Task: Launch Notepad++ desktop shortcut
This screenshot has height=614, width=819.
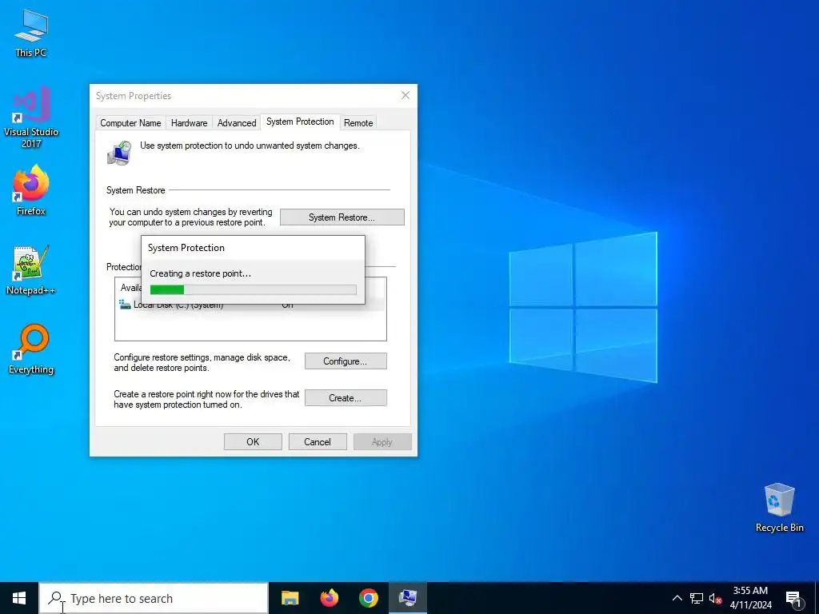Action: [x=31, y=270]
